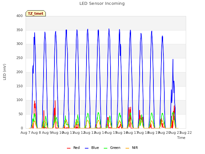Click the 100 y-axis tick label
The height and width of the screenshot is (154, 205).
tap(20, 100)
